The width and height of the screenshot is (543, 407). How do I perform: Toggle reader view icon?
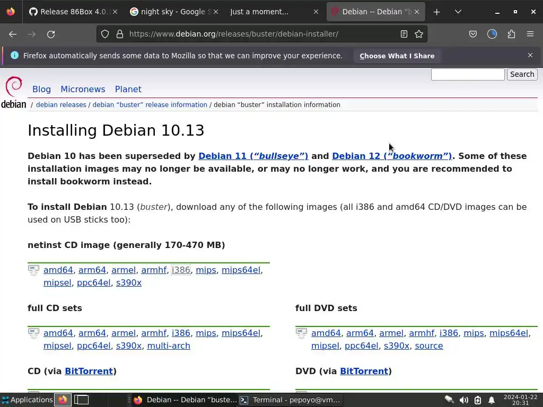click(404, 34)
